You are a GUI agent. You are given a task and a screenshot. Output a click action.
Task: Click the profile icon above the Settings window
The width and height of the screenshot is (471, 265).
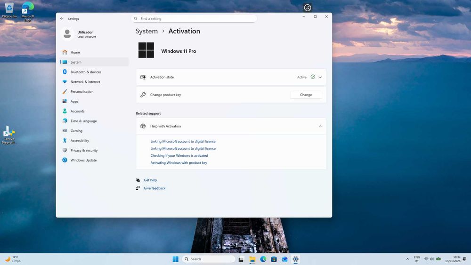coord(308,8)
